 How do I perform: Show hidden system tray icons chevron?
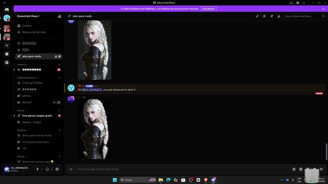[x=282, y=180]
